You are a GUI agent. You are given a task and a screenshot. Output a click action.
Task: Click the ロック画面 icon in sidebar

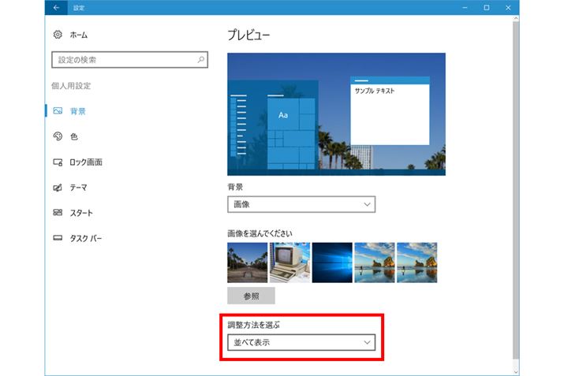(58, 162)
